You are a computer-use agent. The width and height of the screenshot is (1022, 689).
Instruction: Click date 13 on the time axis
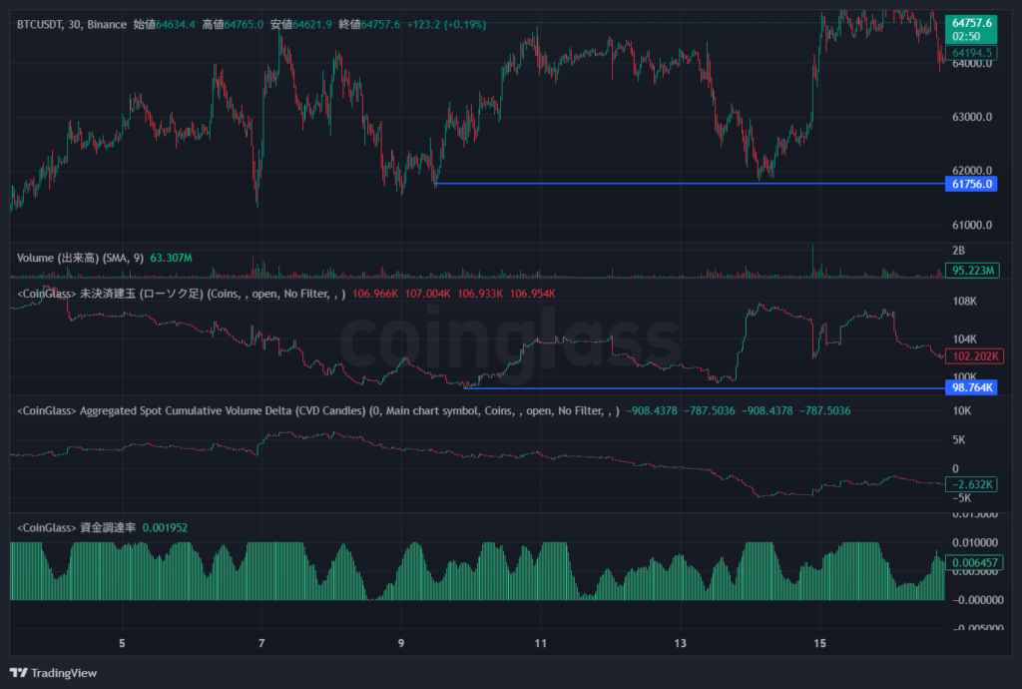(680, 643)
